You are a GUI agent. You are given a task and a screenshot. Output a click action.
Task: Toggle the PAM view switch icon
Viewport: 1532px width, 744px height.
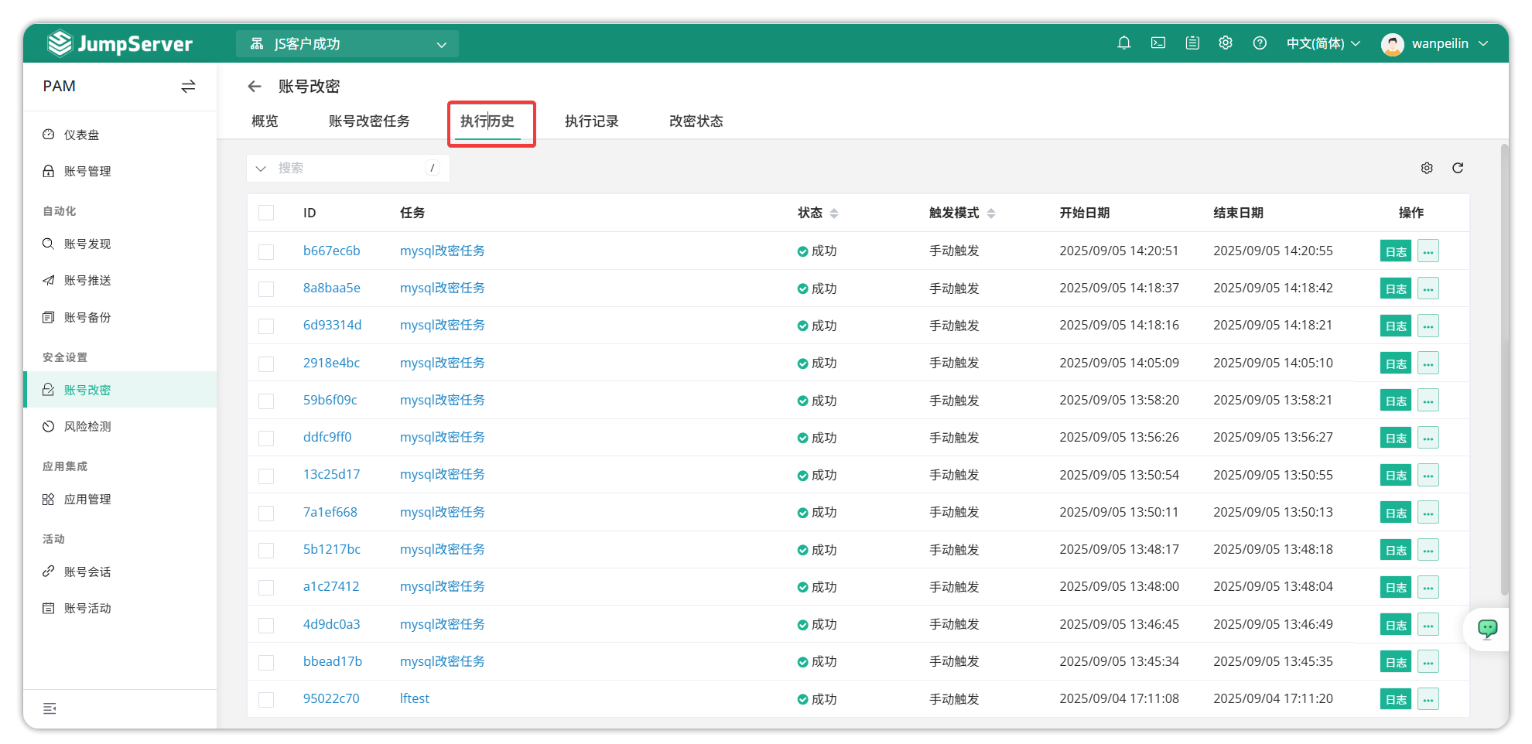coord(188,87)
